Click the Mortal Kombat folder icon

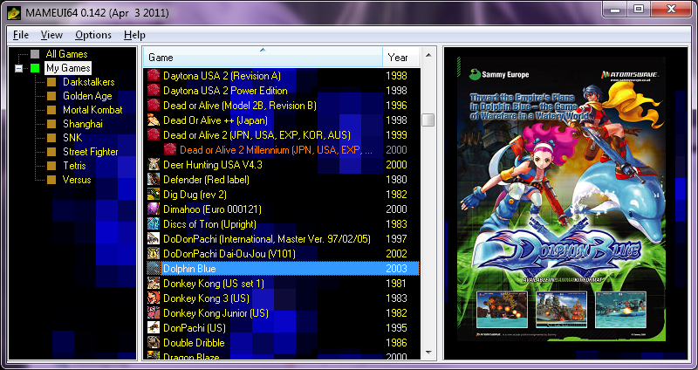pos(51,110)
